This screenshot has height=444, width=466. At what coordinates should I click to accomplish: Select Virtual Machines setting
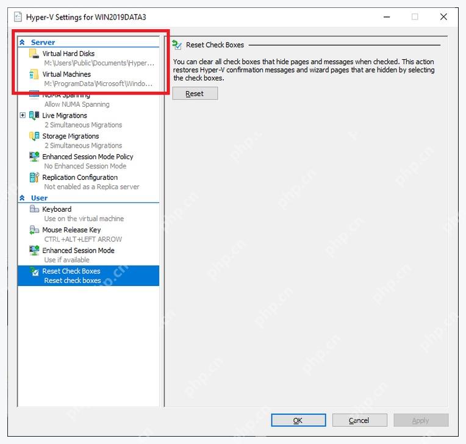tap(66, 74)
